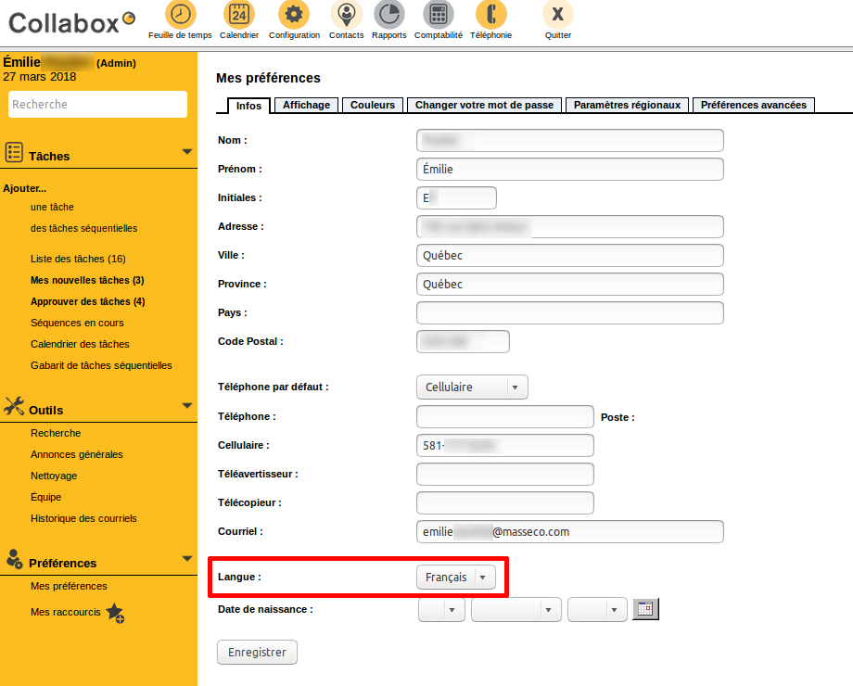Open the Téléphone par défaut dropdown
Viewport: 853px width, 686px height.
click(x=472, y=387)
